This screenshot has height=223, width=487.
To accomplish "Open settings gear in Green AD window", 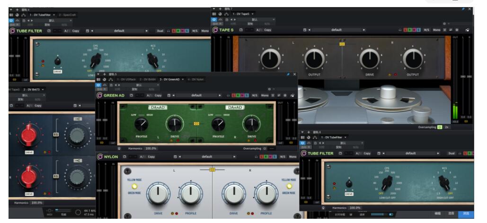I will pos(269,89).
